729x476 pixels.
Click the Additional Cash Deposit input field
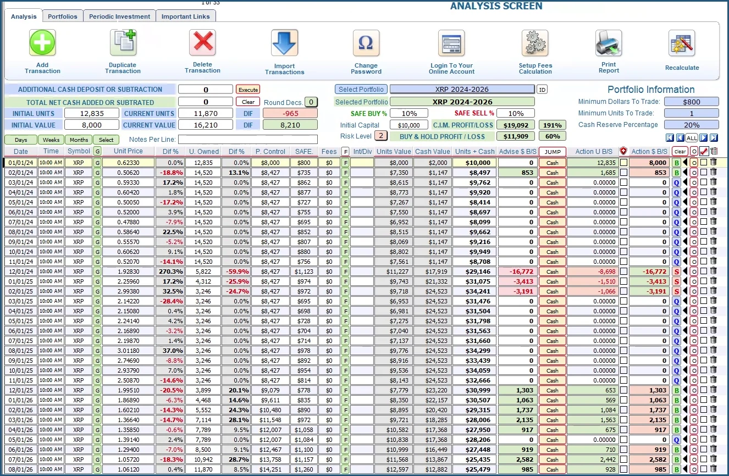tap(206, 89)
